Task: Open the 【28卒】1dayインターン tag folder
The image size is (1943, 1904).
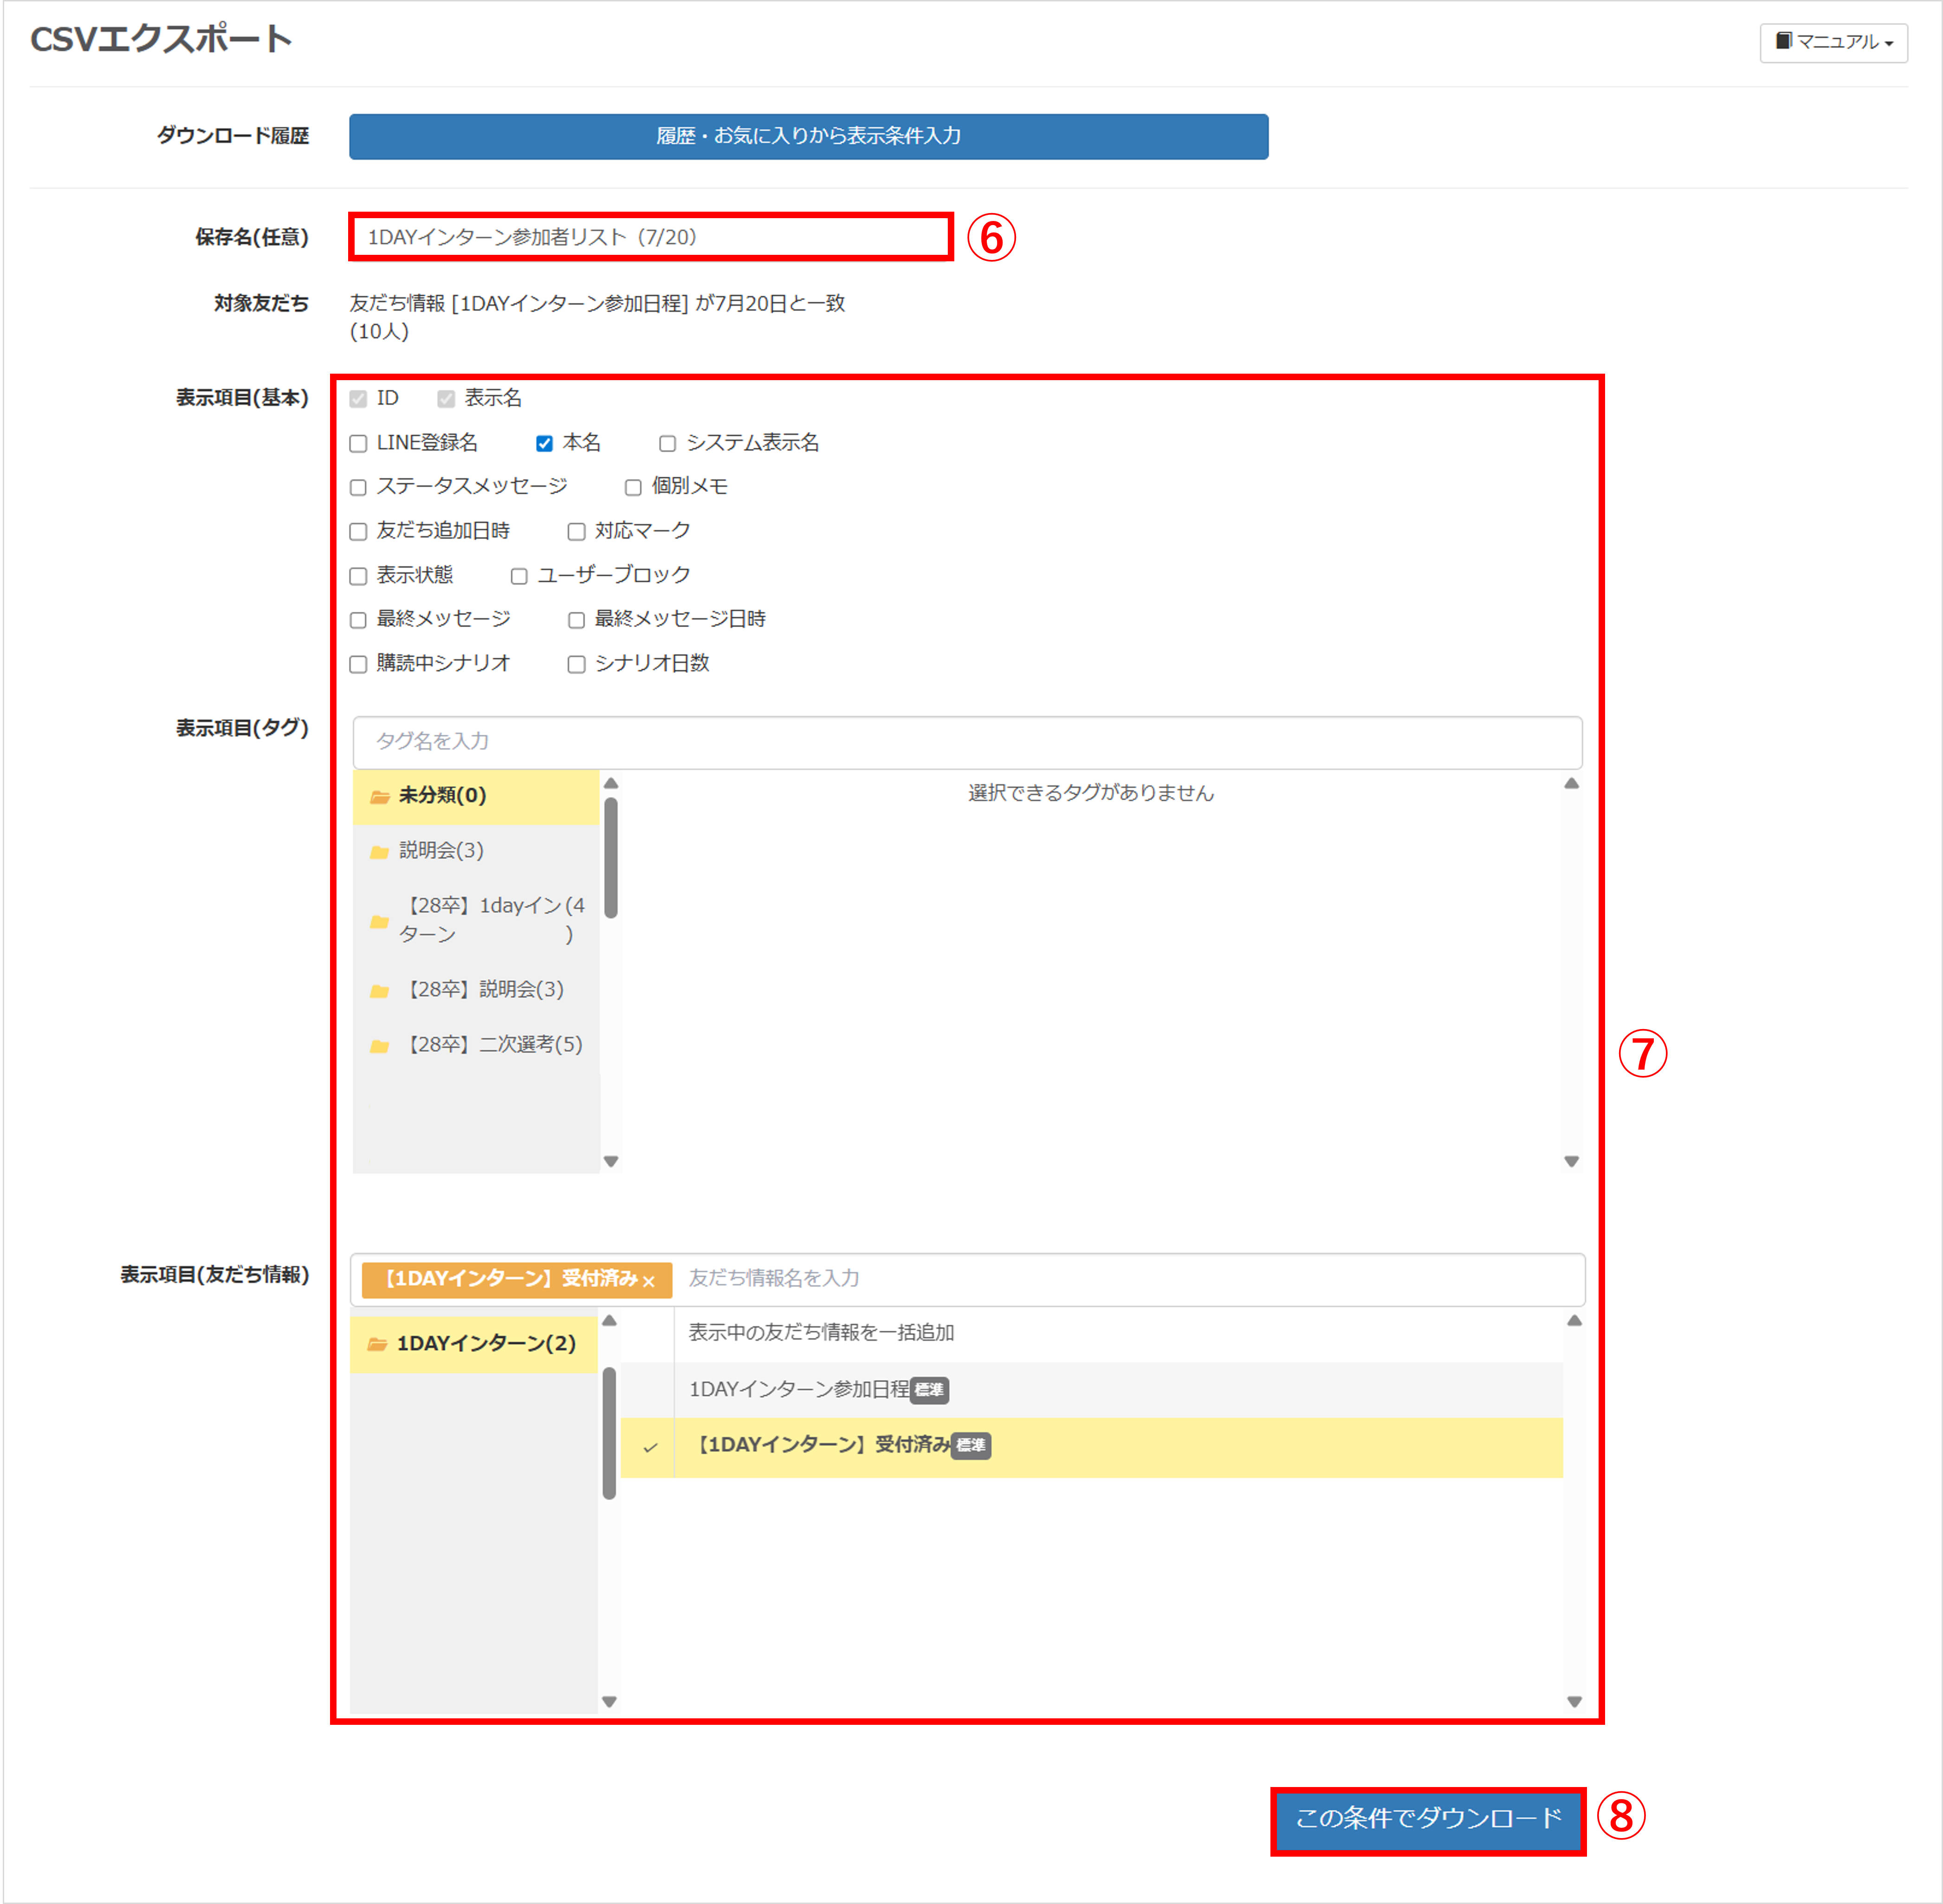Action: (490, 919)
